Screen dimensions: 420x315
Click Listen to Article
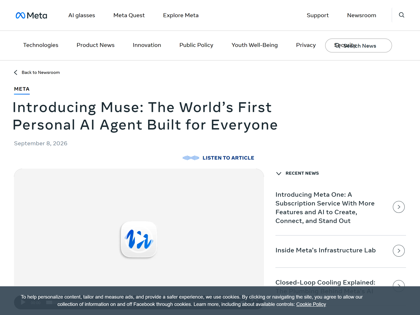pos(228,158)
